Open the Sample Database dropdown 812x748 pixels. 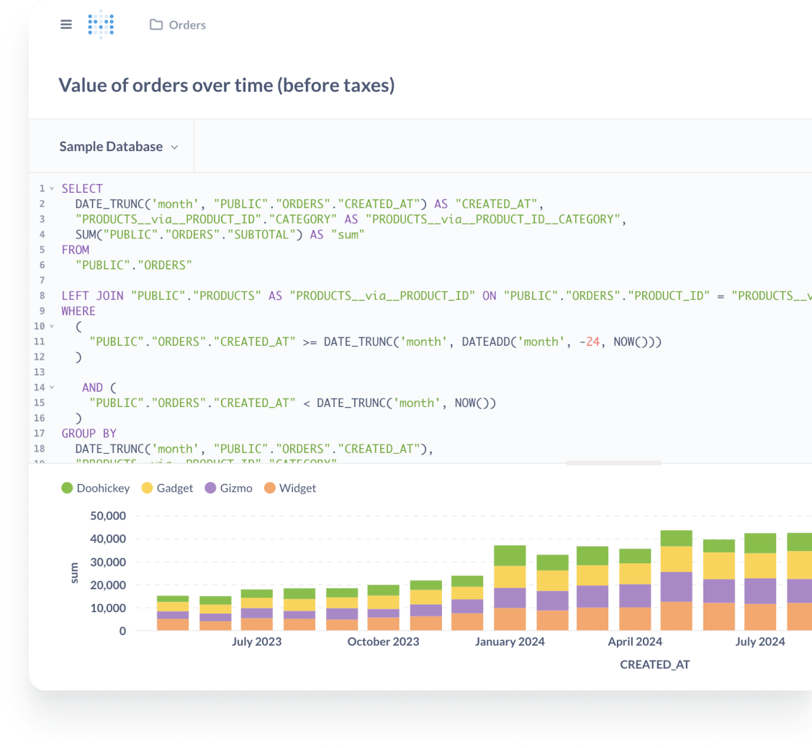(x=119, y=147)
